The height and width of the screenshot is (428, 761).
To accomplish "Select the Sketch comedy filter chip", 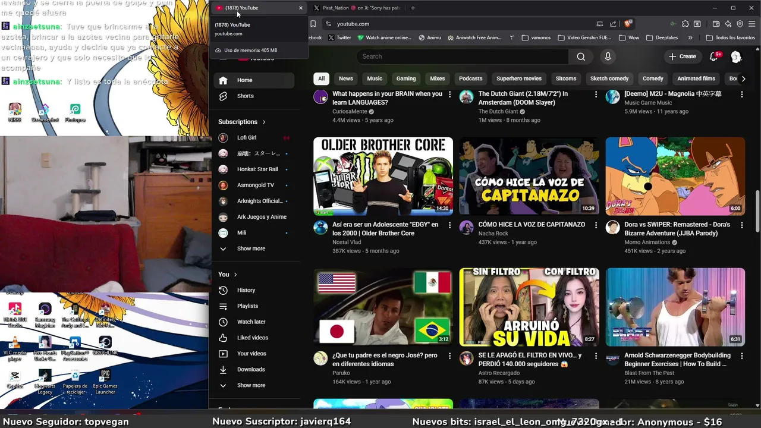I will (609, 78).
